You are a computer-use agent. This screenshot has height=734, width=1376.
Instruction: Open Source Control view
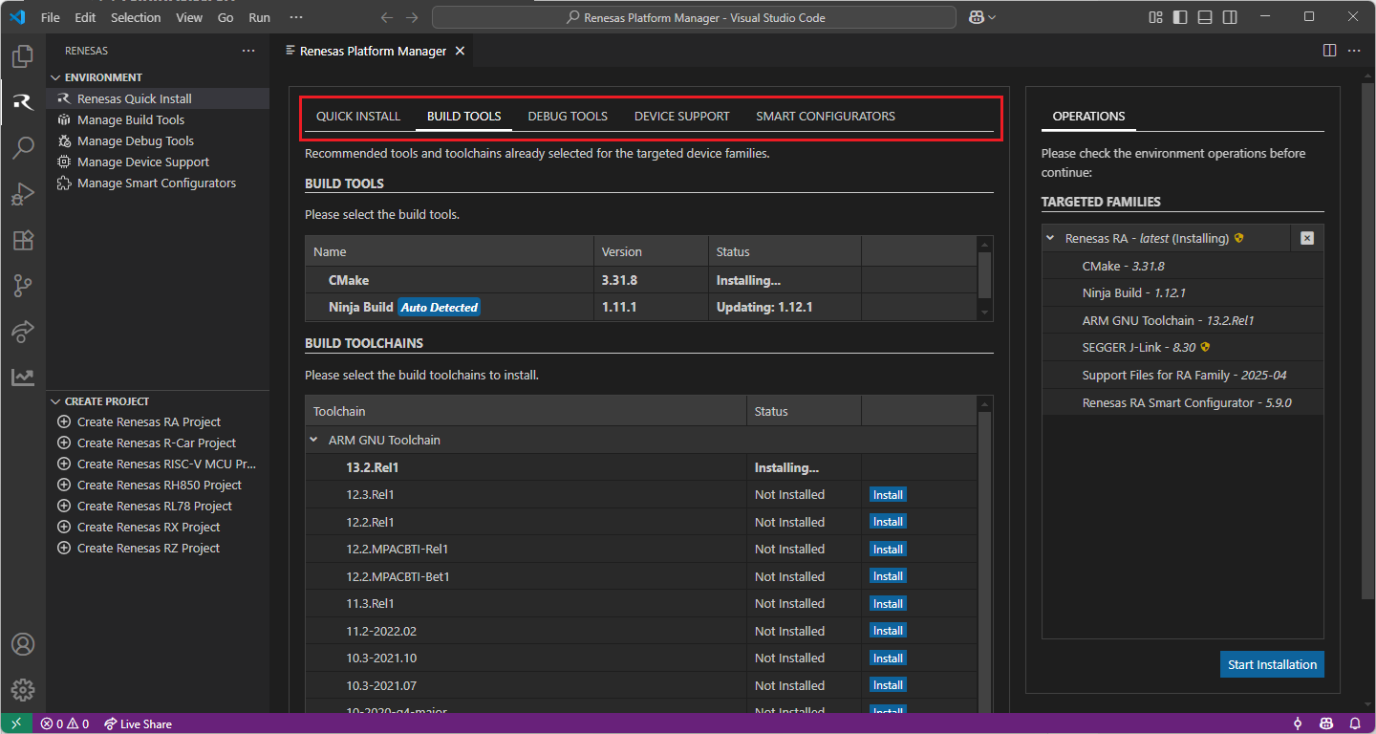pos(23,286)
